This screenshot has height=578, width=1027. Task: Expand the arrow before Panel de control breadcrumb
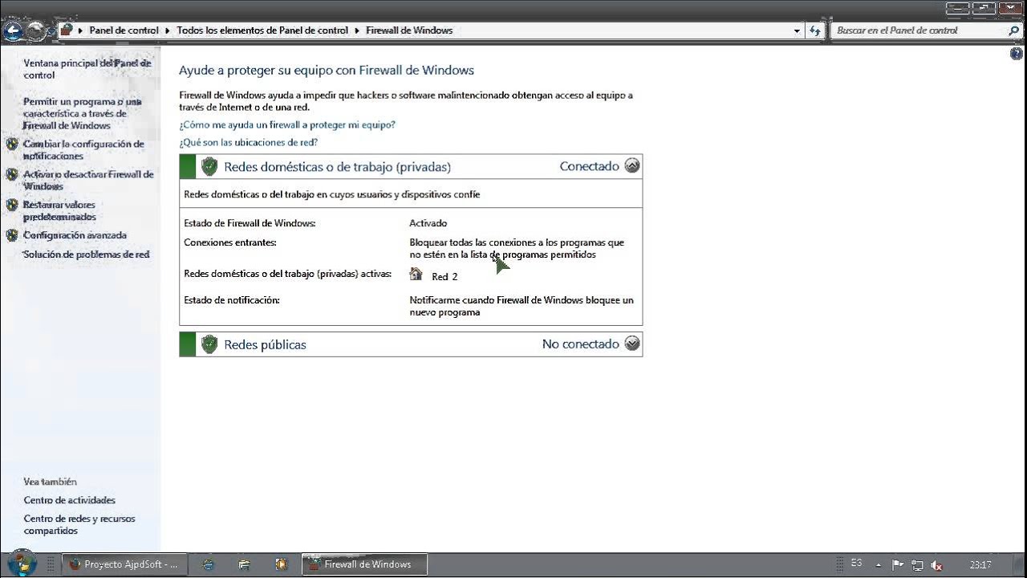pos(80,31)
